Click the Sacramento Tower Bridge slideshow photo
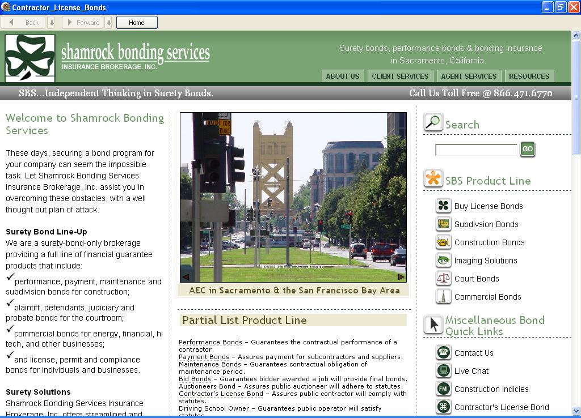Viewport: 581px width, 418px height. click(293, 197)
